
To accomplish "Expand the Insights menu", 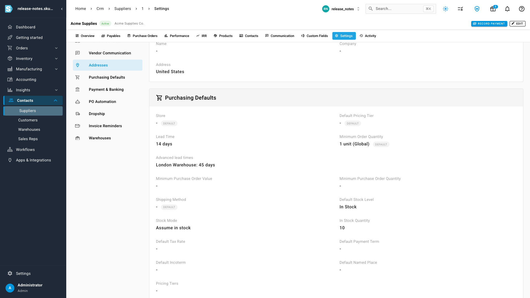I will [33, 90].
